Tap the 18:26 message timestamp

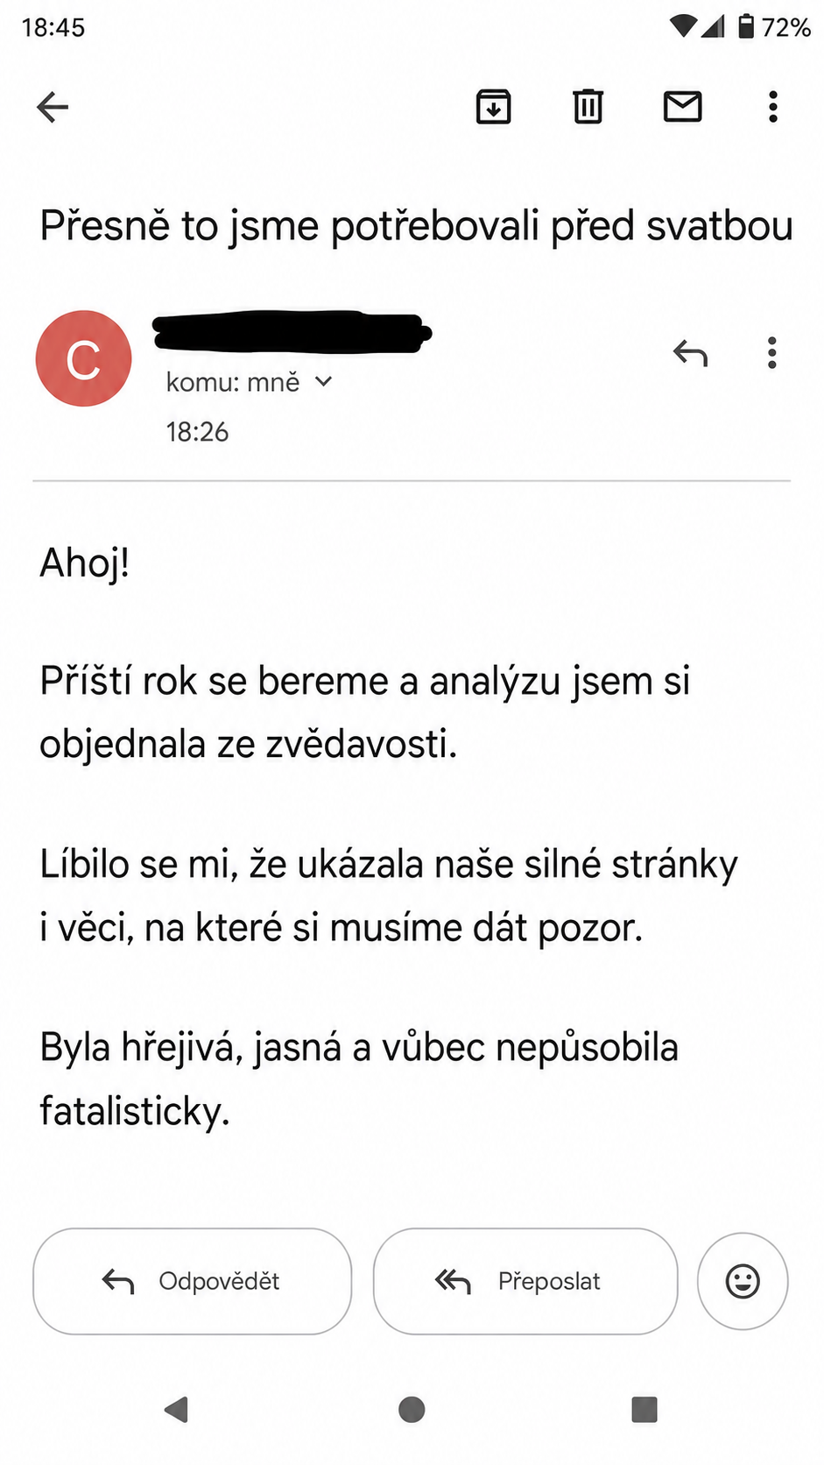pos(197,432)
